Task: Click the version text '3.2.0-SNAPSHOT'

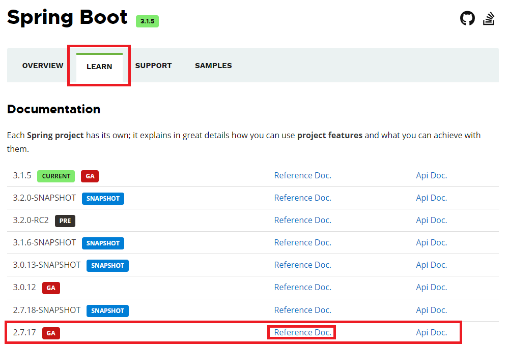Action: coord(44,198)
